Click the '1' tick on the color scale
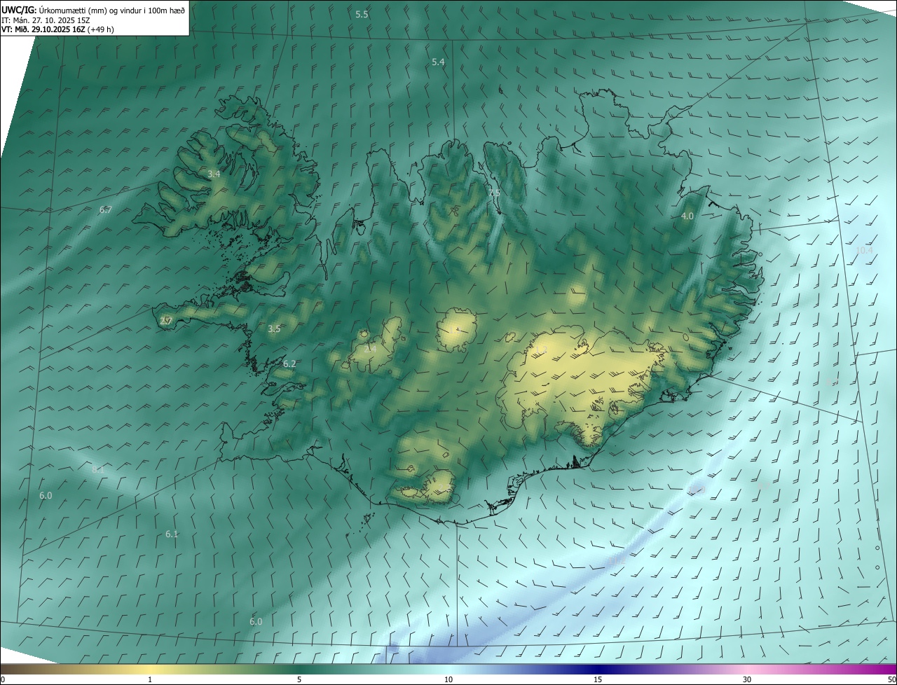The image size is (897, 685). point(150,679)
